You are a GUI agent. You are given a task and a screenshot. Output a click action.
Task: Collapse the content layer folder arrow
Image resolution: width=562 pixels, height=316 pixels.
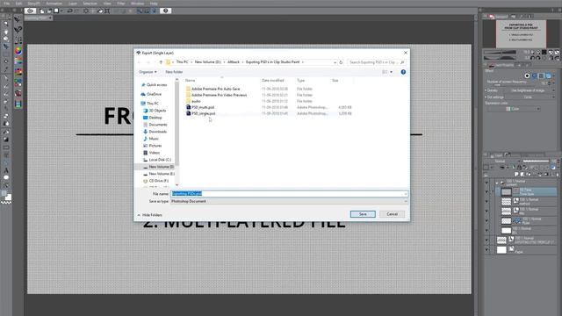(497, 183)
